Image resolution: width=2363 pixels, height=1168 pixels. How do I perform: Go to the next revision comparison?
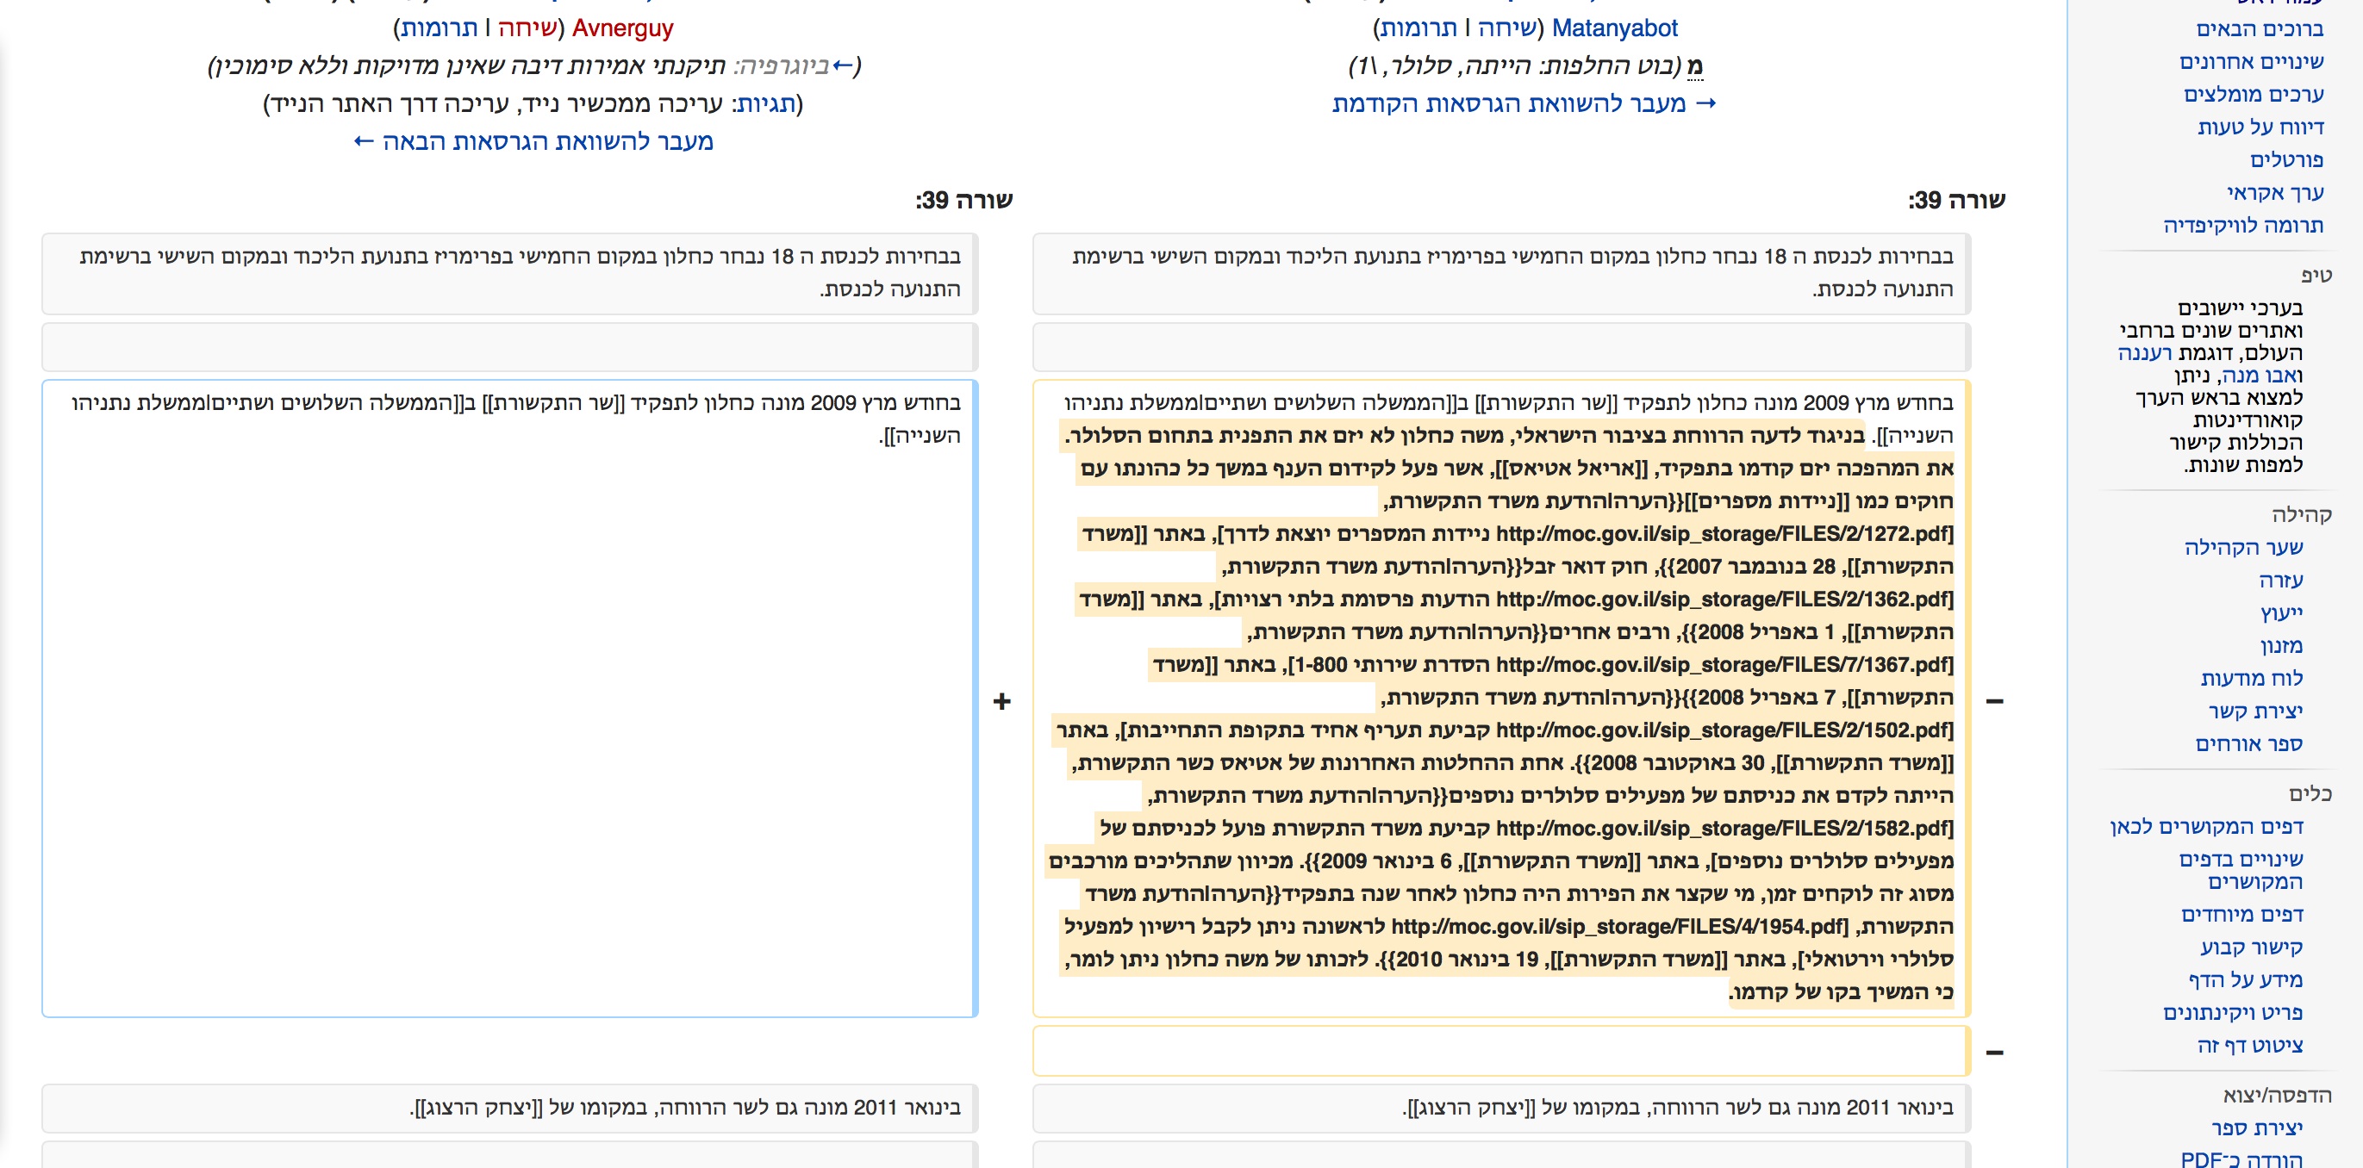click(x=534, y=142)
